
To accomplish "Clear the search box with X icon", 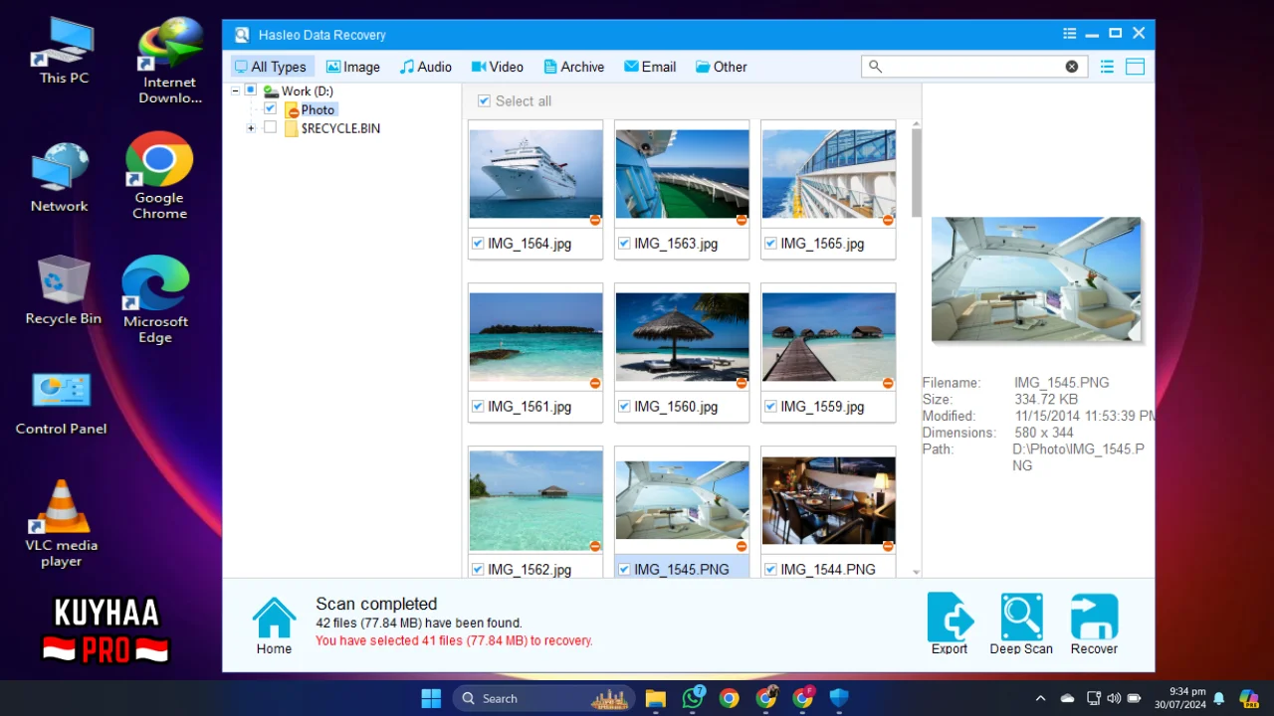I will [x=1072, y=67].
